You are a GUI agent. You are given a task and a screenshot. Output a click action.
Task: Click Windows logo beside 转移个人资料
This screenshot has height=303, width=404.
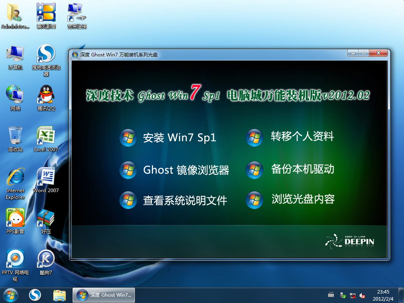254,138
